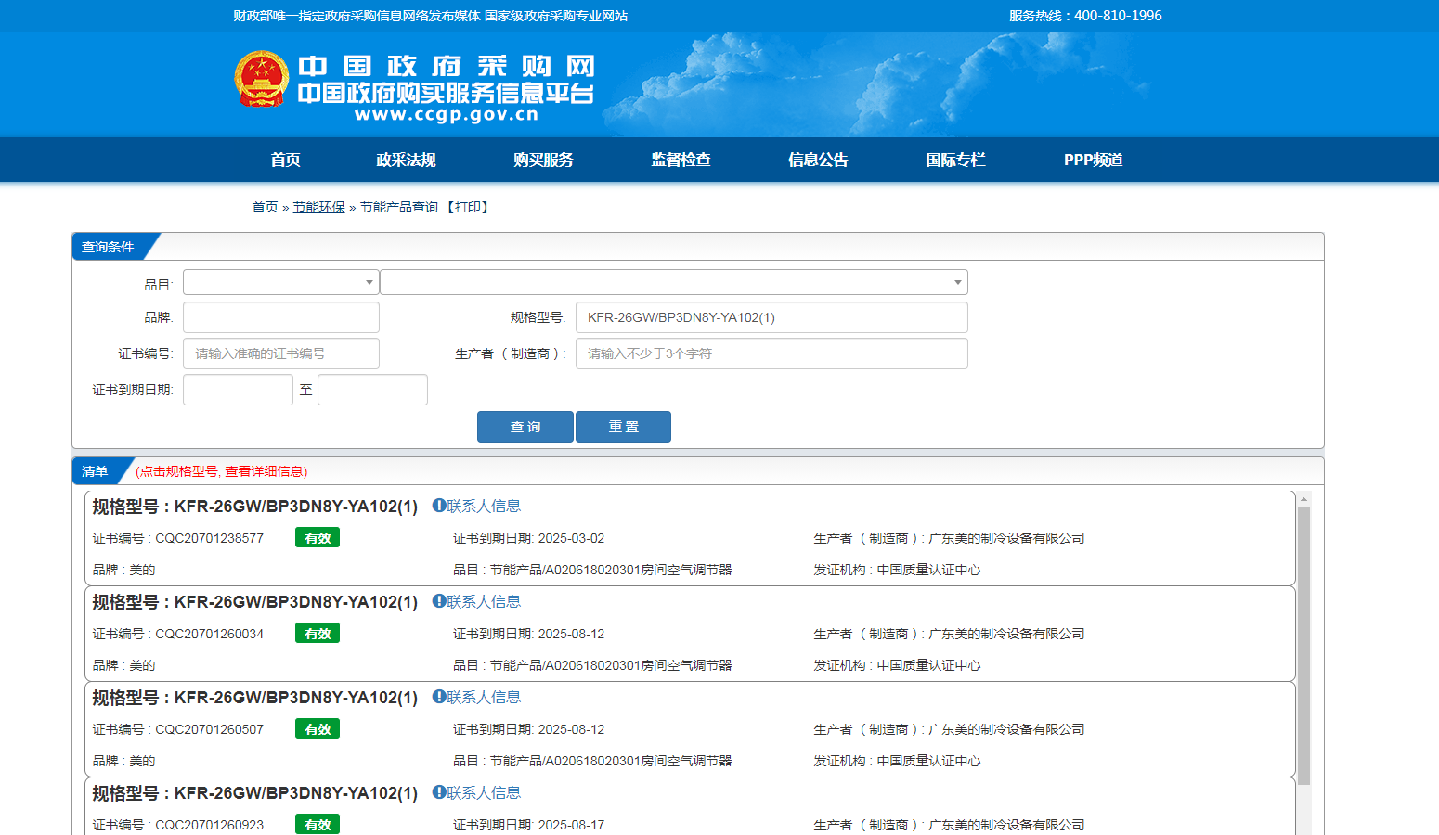Go to 首页 in navigation bar
Screen dimensions: 1439x835
pyautogui.click(x=285, y=160)
